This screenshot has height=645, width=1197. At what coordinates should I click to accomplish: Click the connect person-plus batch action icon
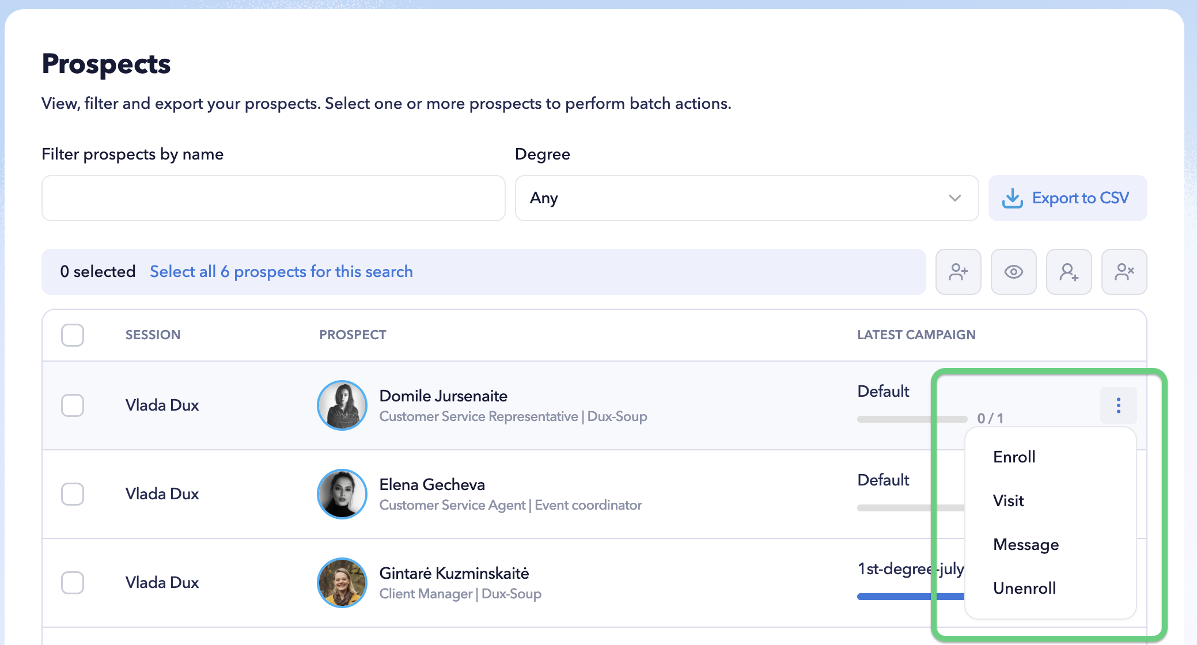click(1069, 272)
